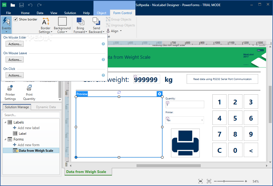273x186 pixels.
Task: Click keypad button C
Action: (x=220, y=150)
